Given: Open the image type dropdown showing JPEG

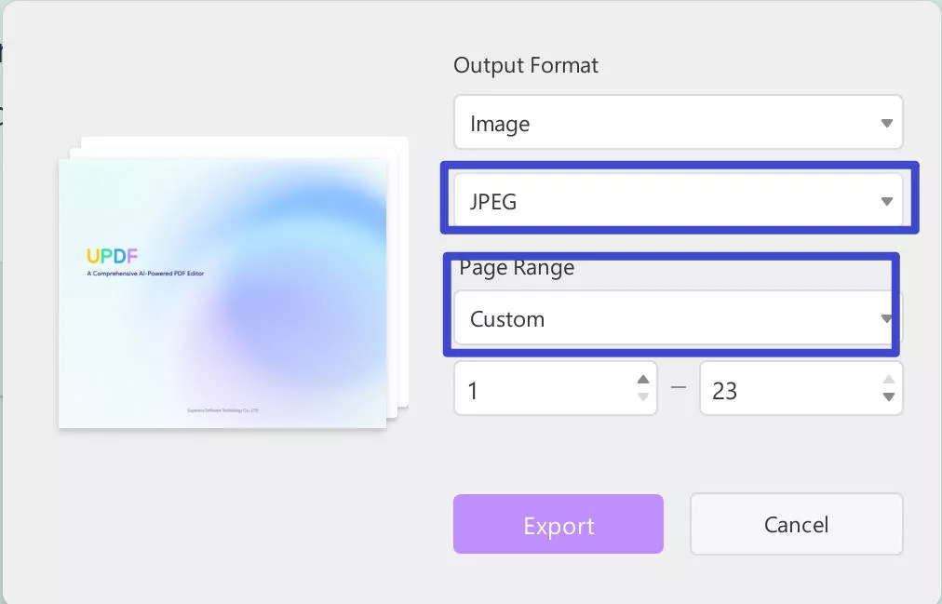Looking at the screenshot, I should (678, 201).
